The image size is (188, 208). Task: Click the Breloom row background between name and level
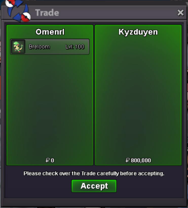click(x=58, y=47)
